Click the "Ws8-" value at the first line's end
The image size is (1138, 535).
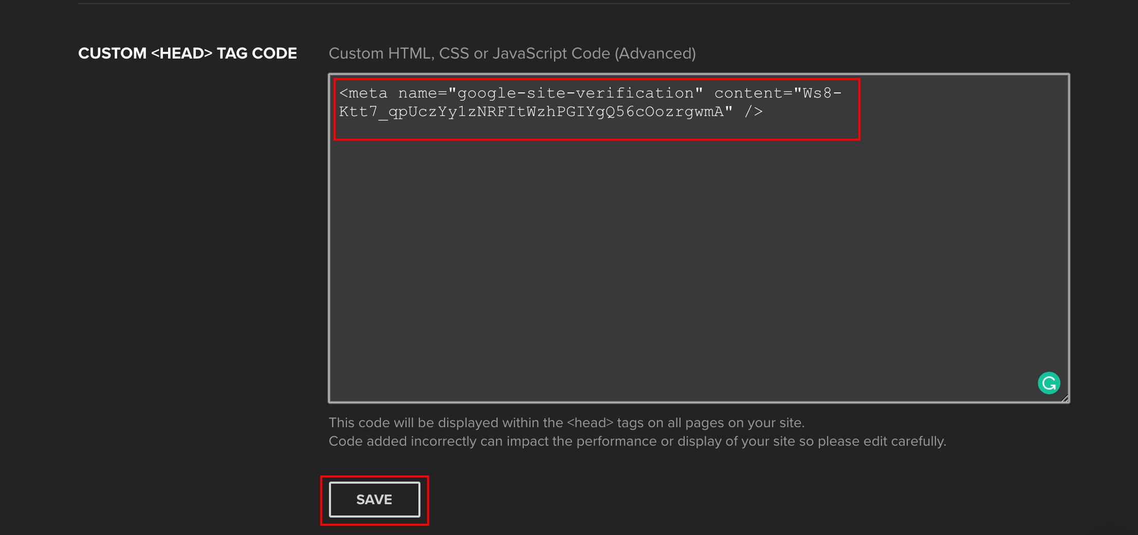[821, 93]
